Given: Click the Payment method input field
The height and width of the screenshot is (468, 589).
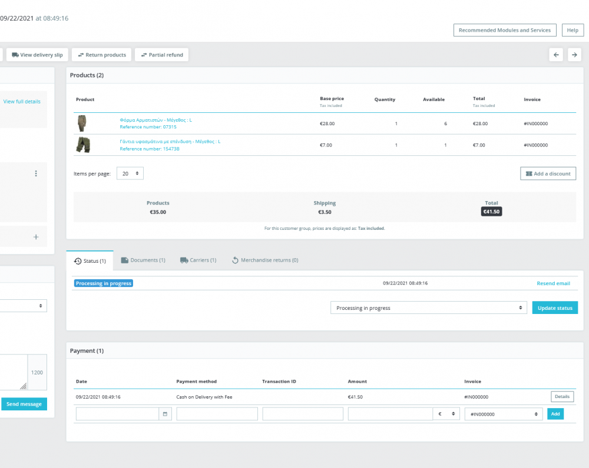Looking at the screenshot, I should pyautogui.click(x=217, y=414).
